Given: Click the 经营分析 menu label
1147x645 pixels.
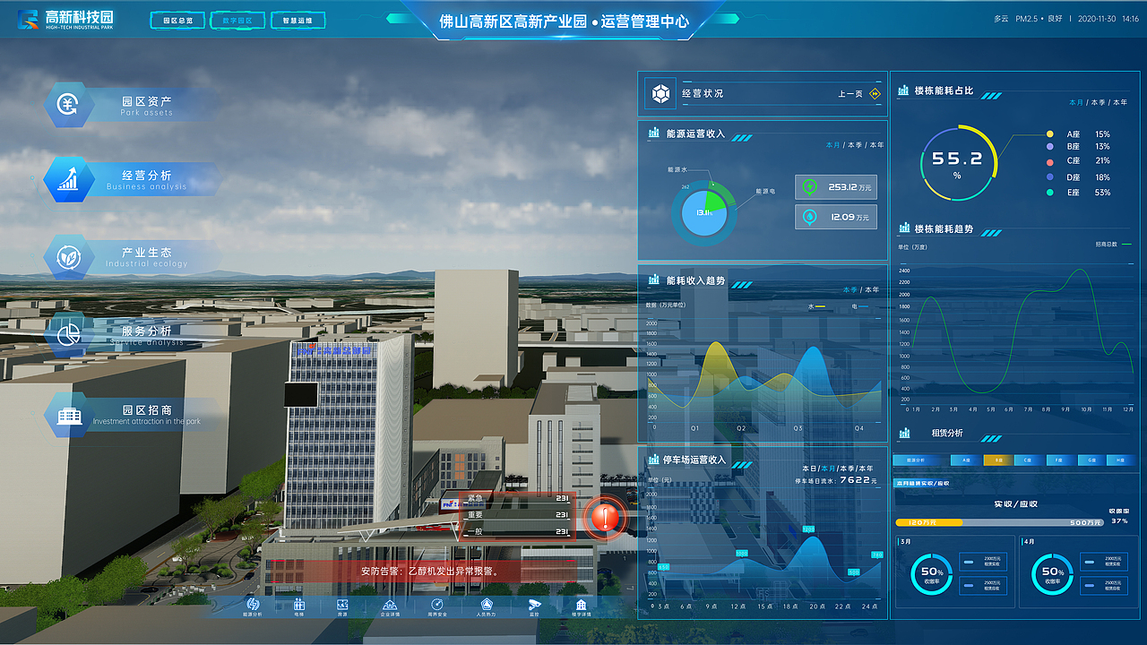Looking at the screenshot, I should click(146, 176).
